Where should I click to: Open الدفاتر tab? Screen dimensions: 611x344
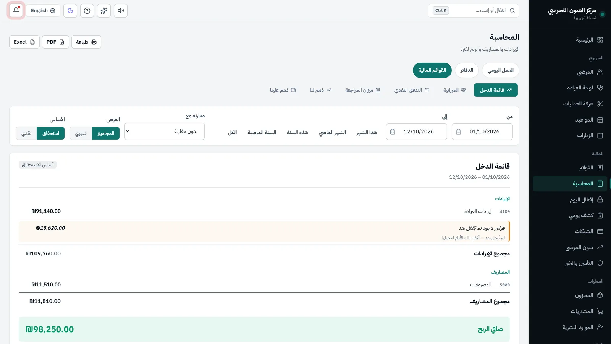[x=467, y=70]
